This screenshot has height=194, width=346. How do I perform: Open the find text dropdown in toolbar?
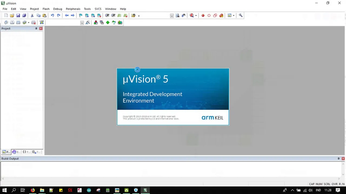[172, 16]
